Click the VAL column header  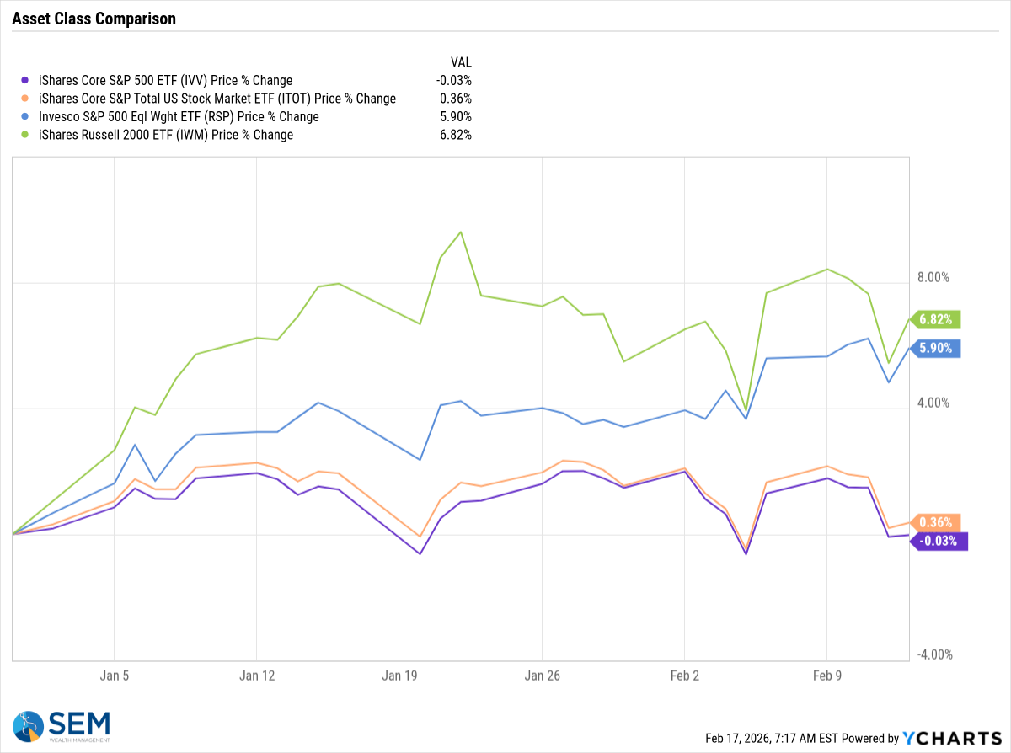coord(461,62)
